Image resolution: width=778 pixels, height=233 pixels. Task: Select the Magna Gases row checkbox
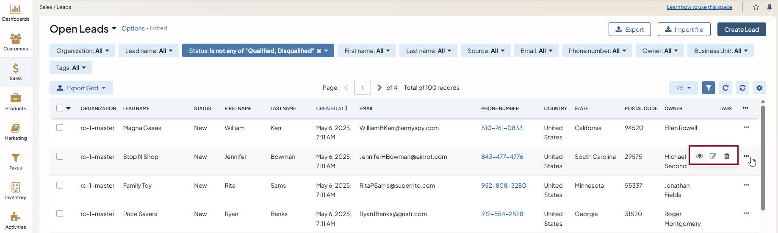(60, 128)
